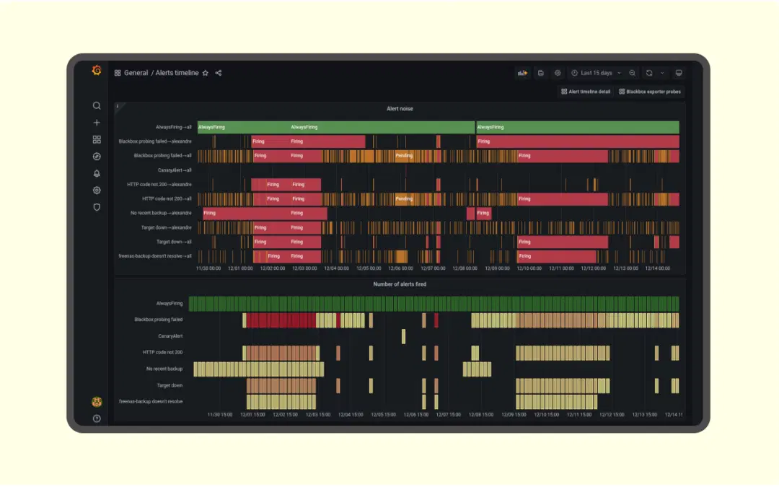Click the Add panel icon in toolbar

[x=523, y=73]
